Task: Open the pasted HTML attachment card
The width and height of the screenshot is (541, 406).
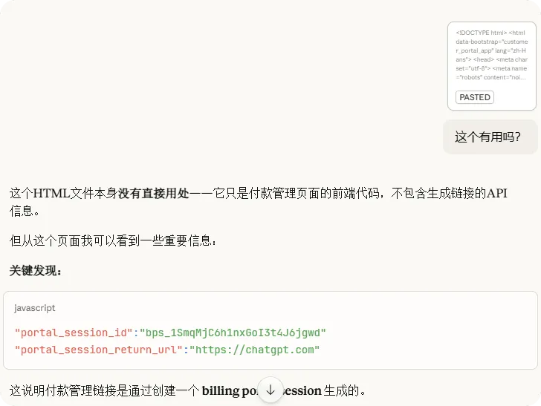Action: [492, 66]
